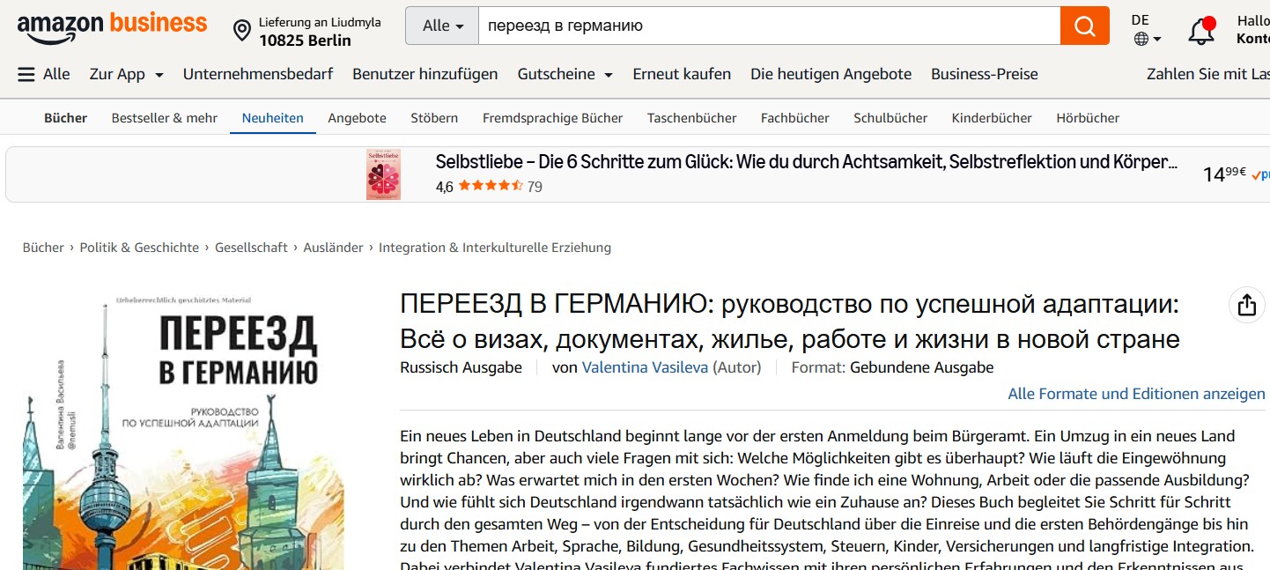1270x570 pixels.
Task: Open author Valentina Vasileva link
Action: click(645, 367)
